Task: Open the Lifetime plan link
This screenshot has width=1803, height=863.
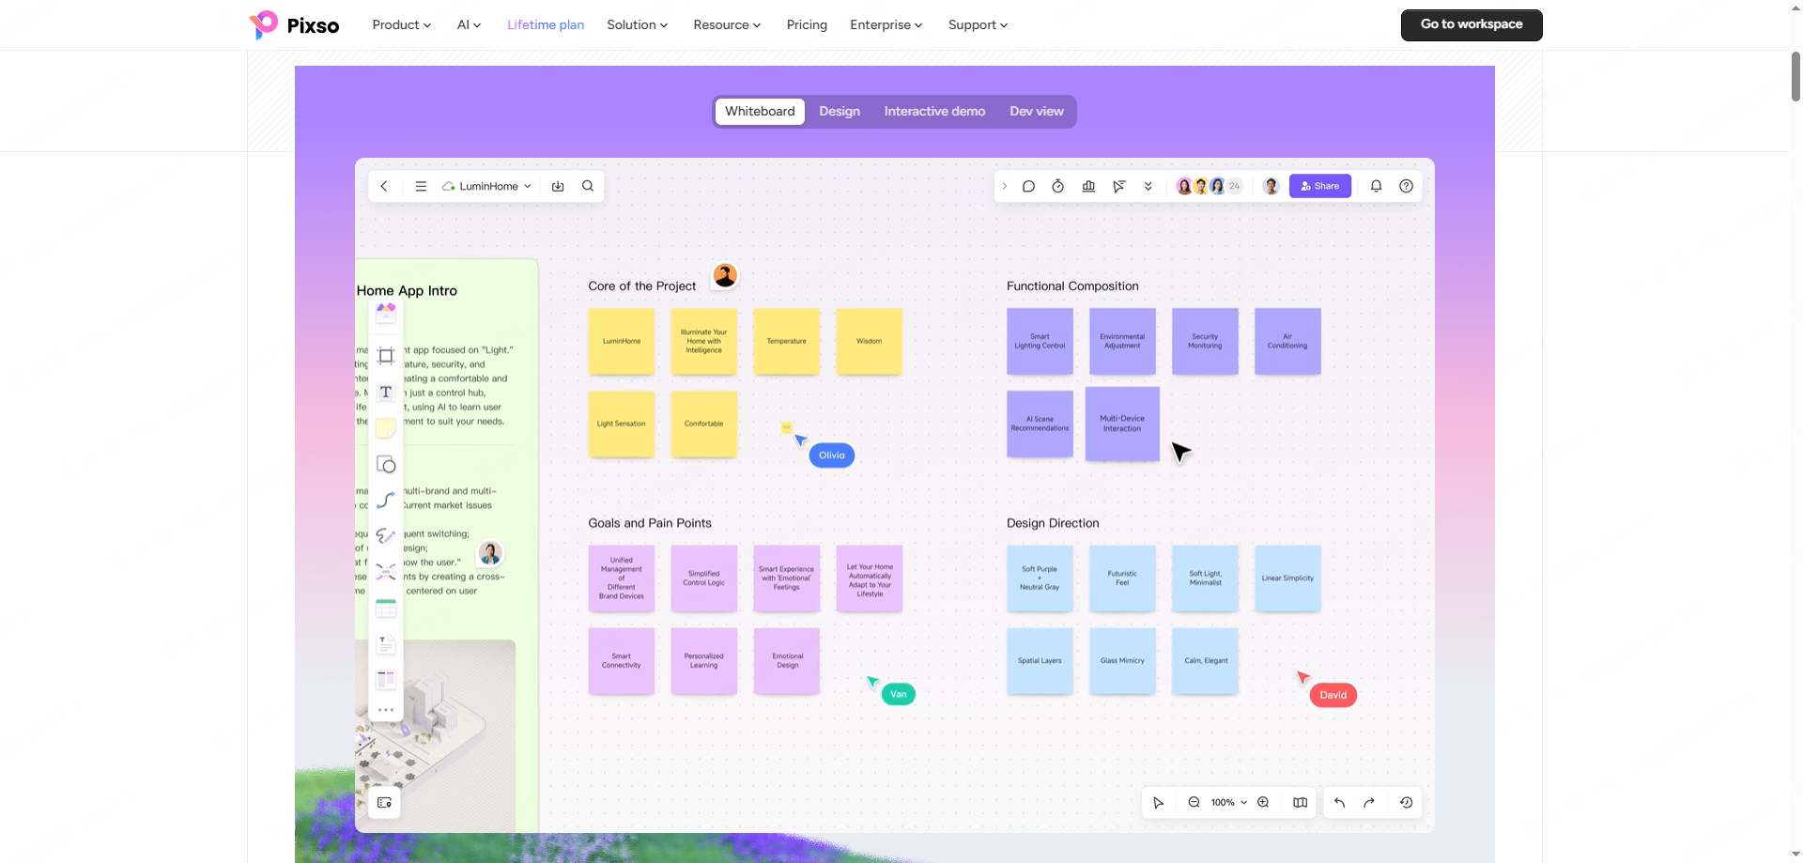Action: 546,25
